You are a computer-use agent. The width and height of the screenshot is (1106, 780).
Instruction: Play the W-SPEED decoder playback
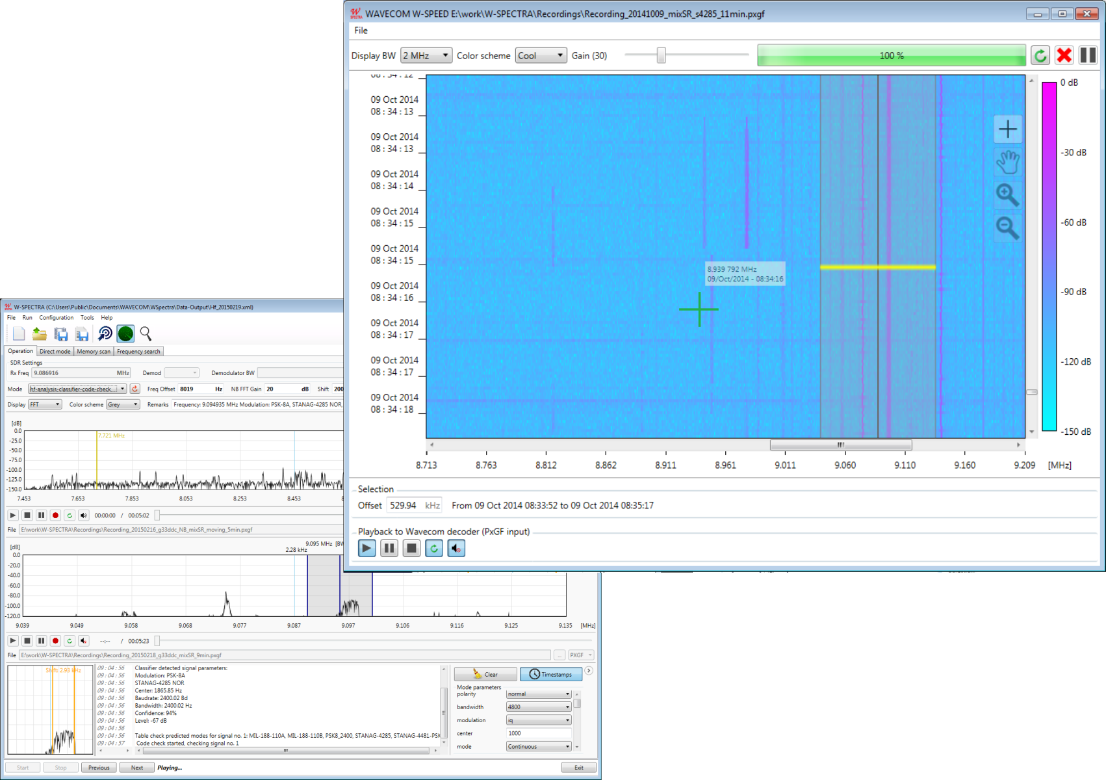coord(367,549)
